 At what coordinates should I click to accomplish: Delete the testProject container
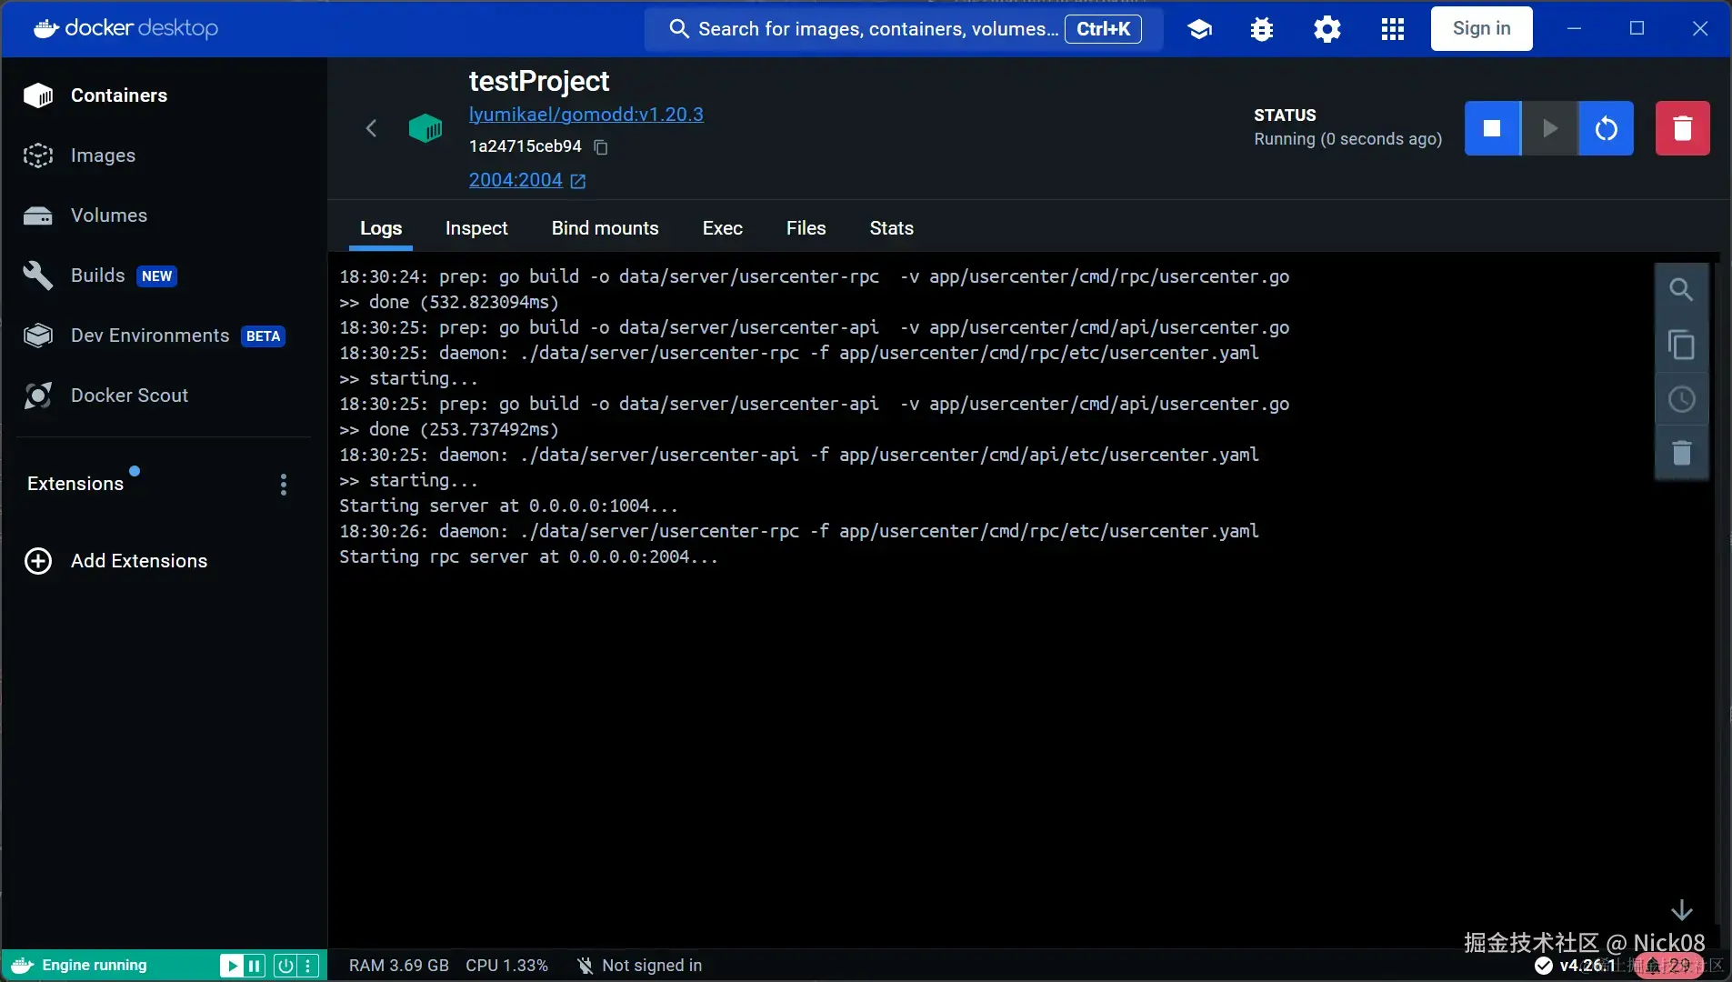pos(1683,128)
